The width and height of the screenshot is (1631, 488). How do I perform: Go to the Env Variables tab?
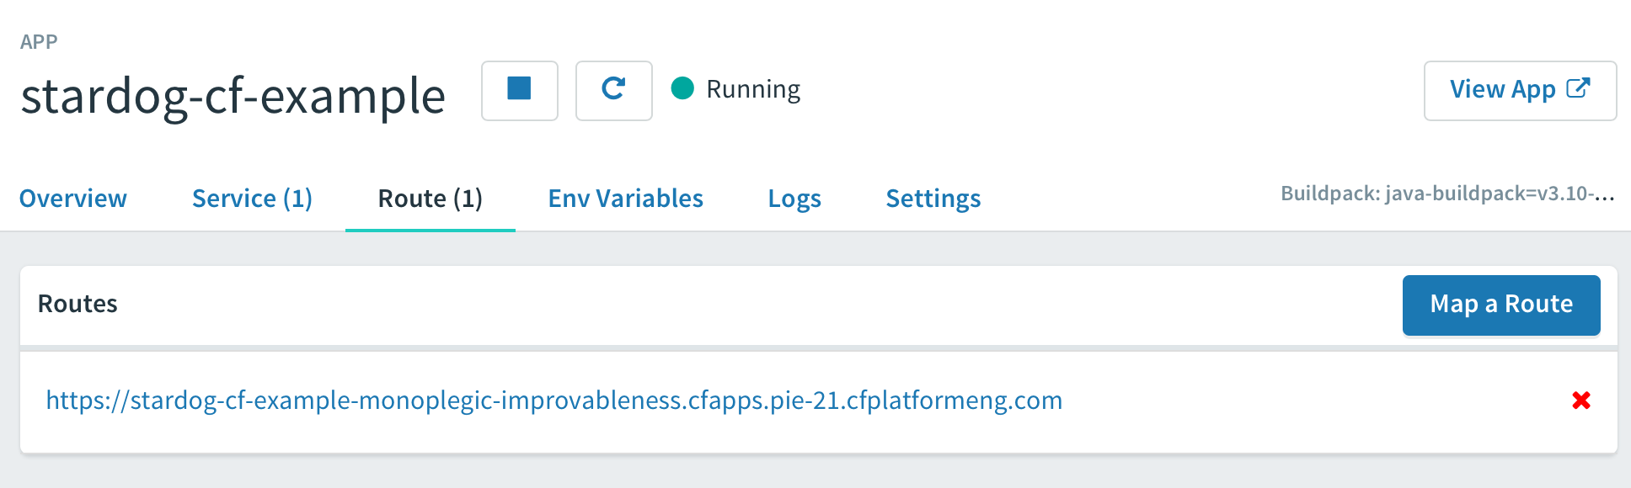[625, 199]
